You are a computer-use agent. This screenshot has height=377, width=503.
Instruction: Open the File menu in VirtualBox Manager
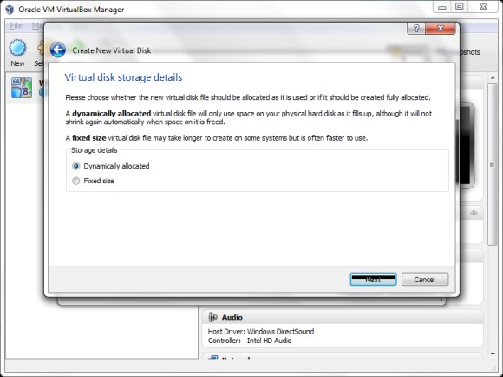coord(16,26)
